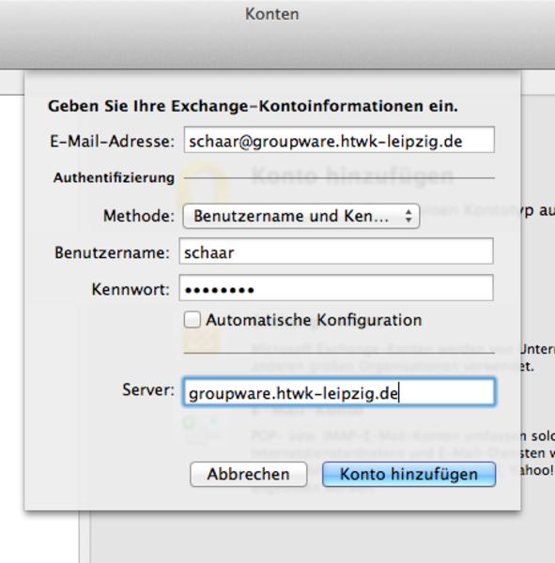Click the E-Mail-Adresse input field
Viewport: 555px width, 563px height.
tap(339, 140)
